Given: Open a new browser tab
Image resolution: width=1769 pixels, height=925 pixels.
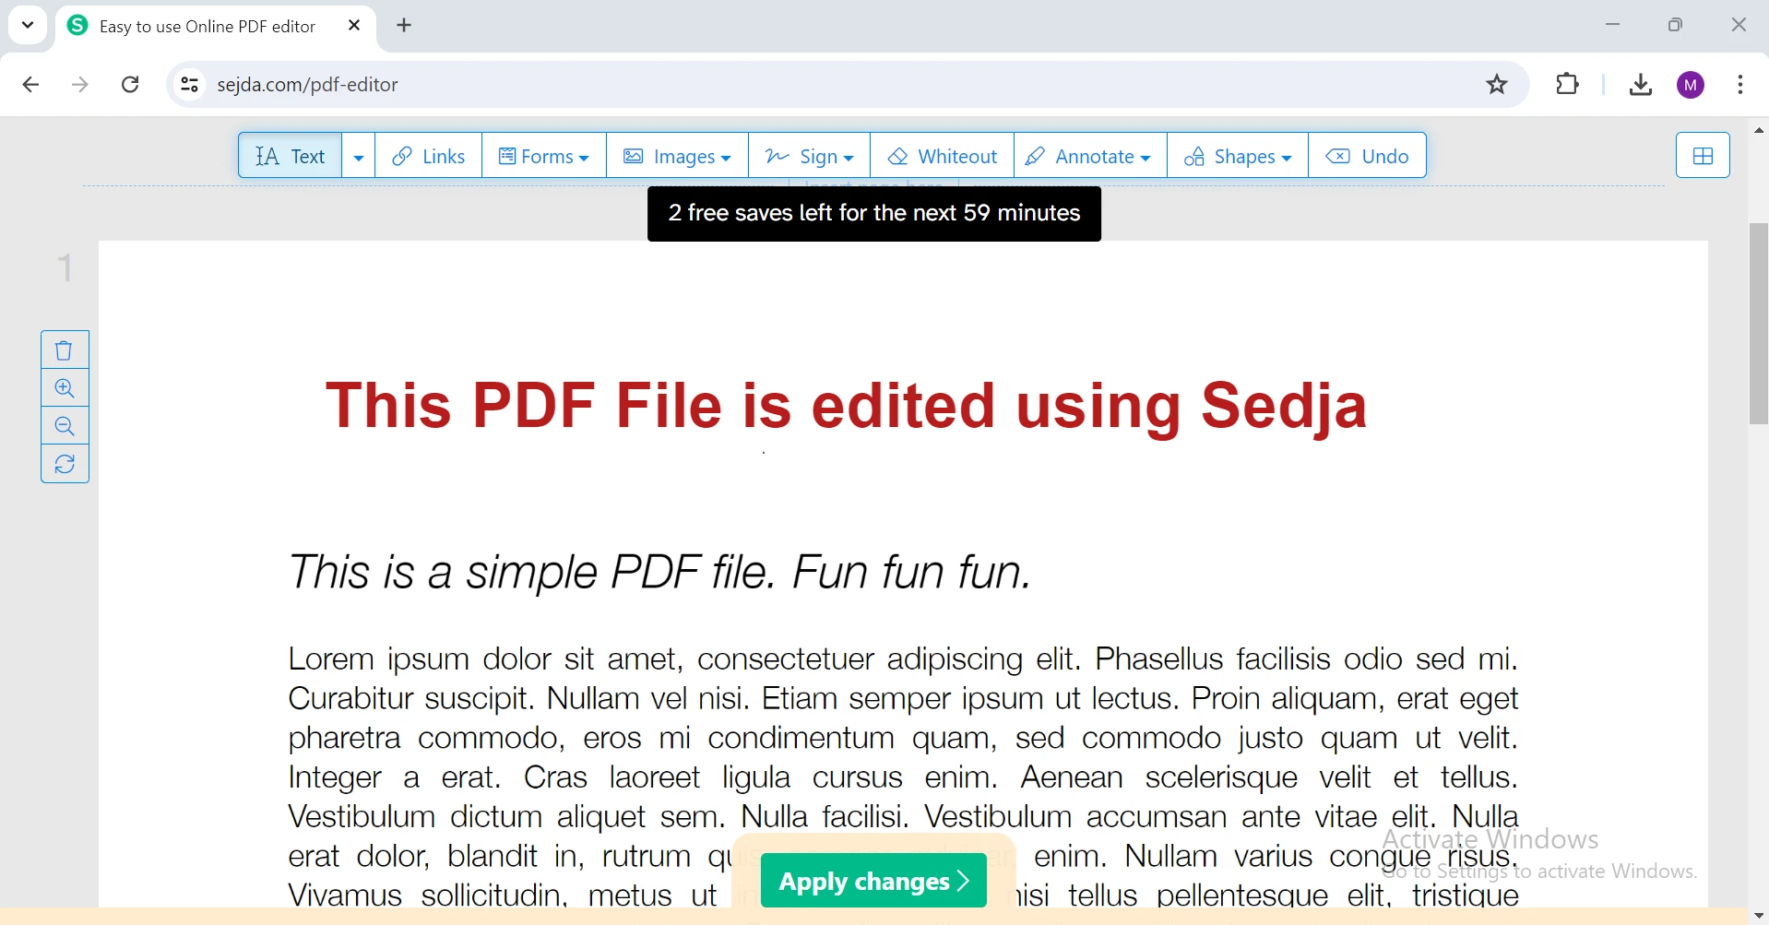Looking at the screenshot, I should point(404,26).
